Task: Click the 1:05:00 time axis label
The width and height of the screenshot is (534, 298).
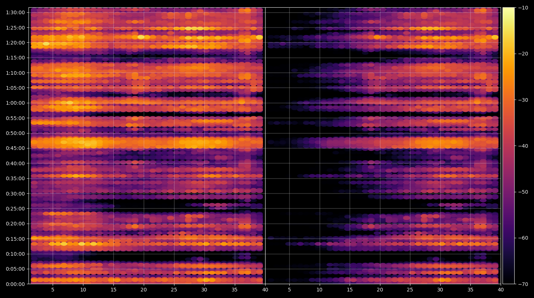Action: point(15,88)
